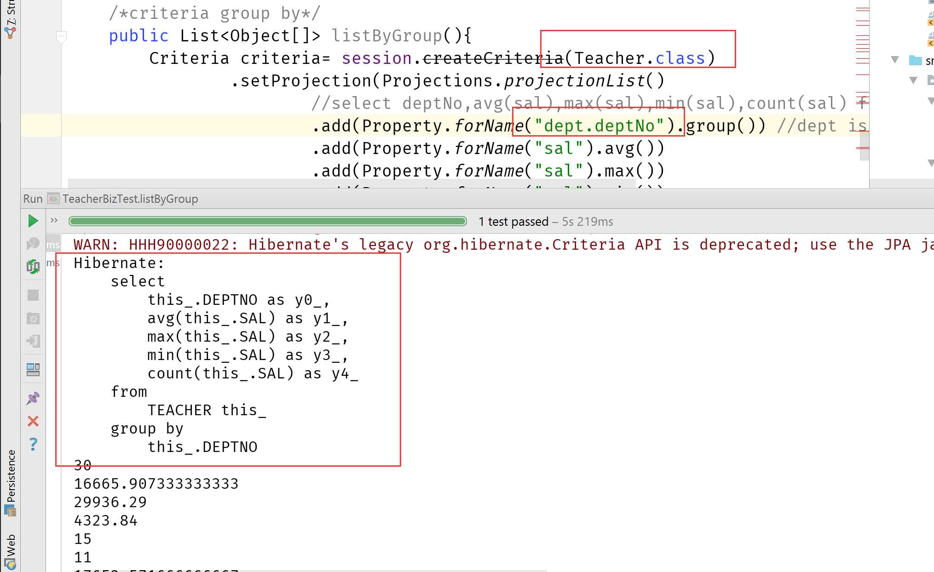The height and width of the screenshot is (572, 934).
Task: Click the green Run test play button
Action: click(x=33, y=221)
